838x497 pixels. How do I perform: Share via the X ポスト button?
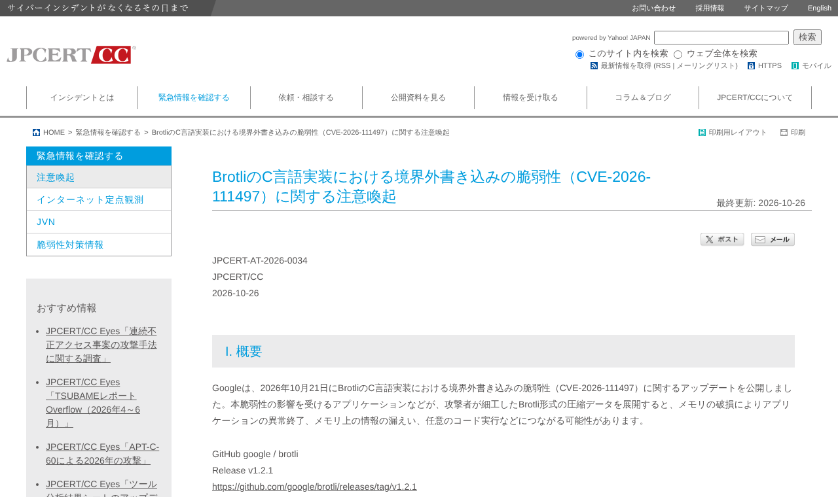(x=722, y=239)
